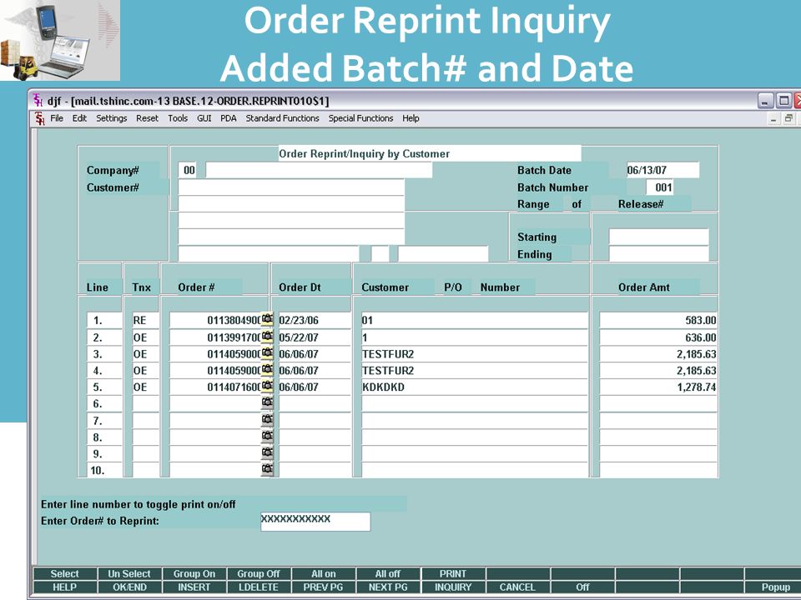801x600 pixels.
Task: Go to previous page with PREV PG
Action: (x=324, y=587)
